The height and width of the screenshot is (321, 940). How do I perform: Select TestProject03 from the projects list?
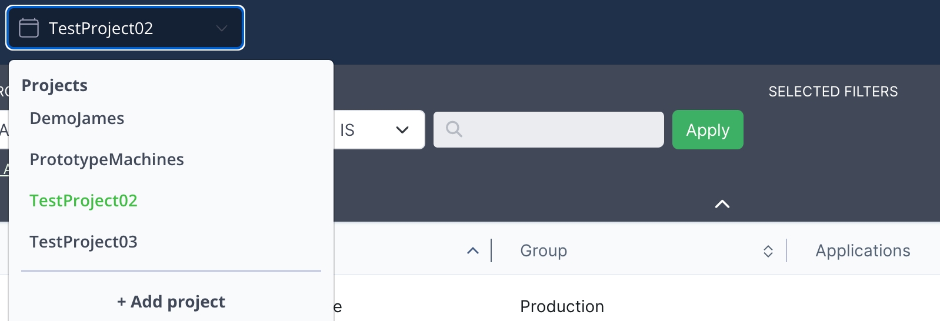click(x=84, y=242)
